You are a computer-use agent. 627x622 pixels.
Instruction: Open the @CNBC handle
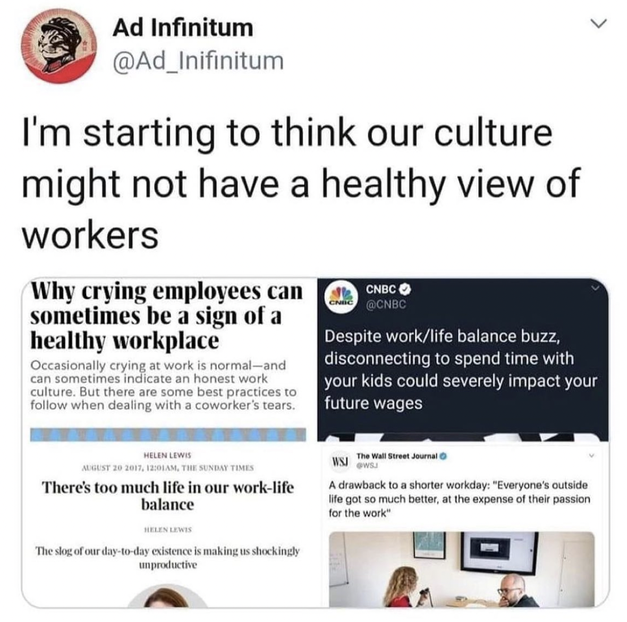coord(386,305)
